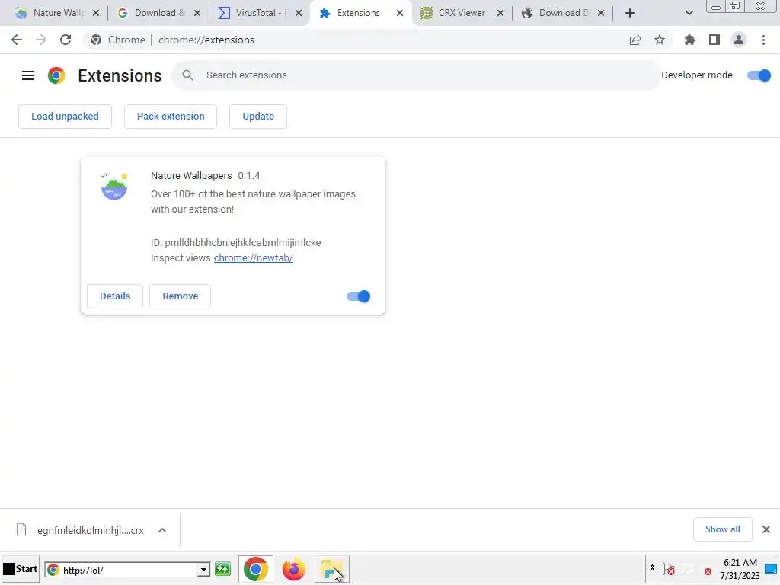Bookmark this page with the star icon
This screenshot has height=585, width=780.
660,40
